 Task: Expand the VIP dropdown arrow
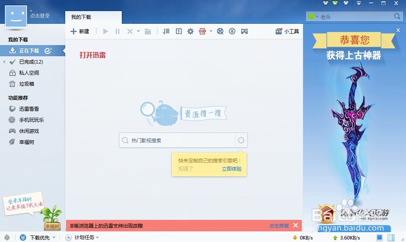211,31
